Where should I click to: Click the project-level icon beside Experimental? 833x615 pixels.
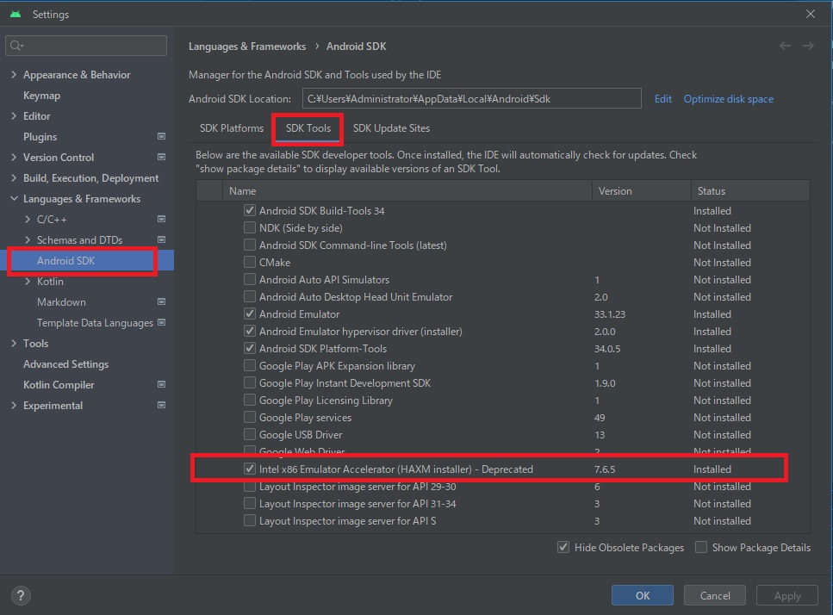point(161,406)
